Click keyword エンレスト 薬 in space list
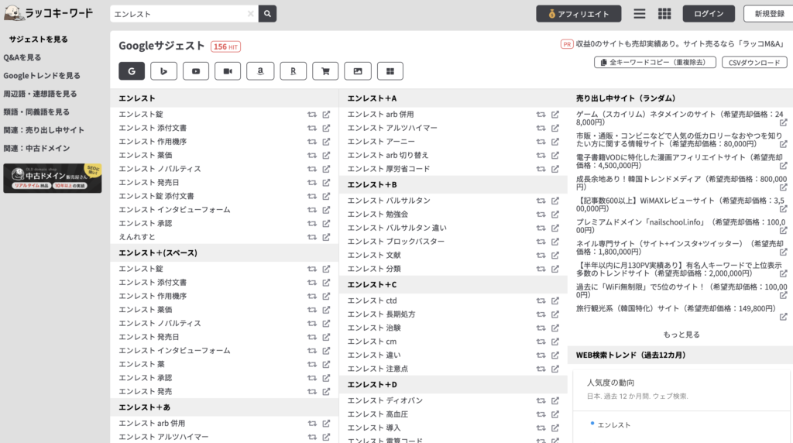The width and height of the screenshot is (793, 443). pyautogui.click(x=142, y=364)
